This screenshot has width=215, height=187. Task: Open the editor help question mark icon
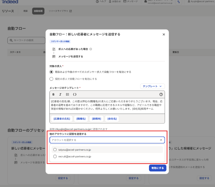161,94
